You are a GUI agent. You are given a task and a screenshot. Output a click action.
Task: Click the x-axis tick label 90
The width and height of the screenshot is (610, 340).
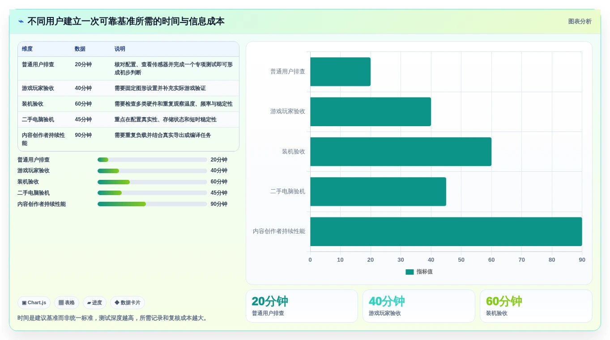[582, 260]
